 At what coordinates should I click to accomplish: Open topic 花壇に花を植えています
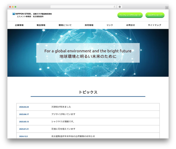[x=63, y=129]
